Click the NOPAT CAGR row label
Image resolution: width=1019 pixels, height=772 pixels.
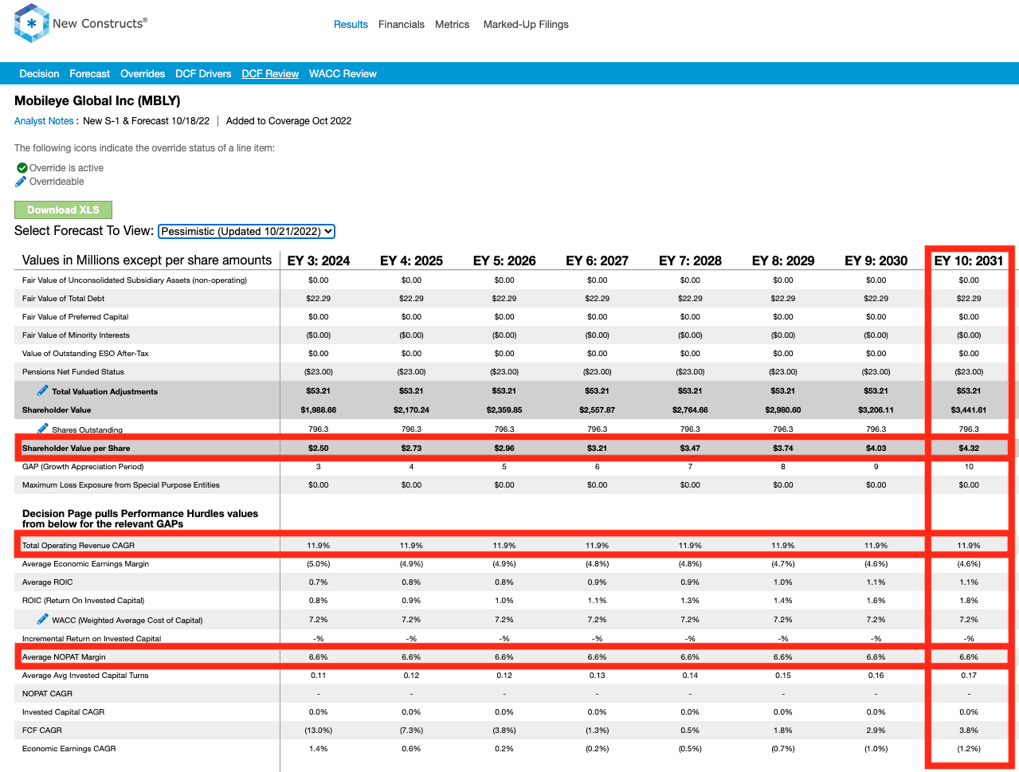tap(47, 694)
